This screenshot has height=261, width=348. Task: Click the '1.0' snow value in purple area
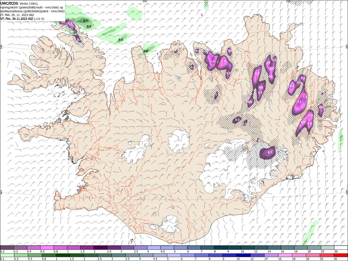click(224, 61)
